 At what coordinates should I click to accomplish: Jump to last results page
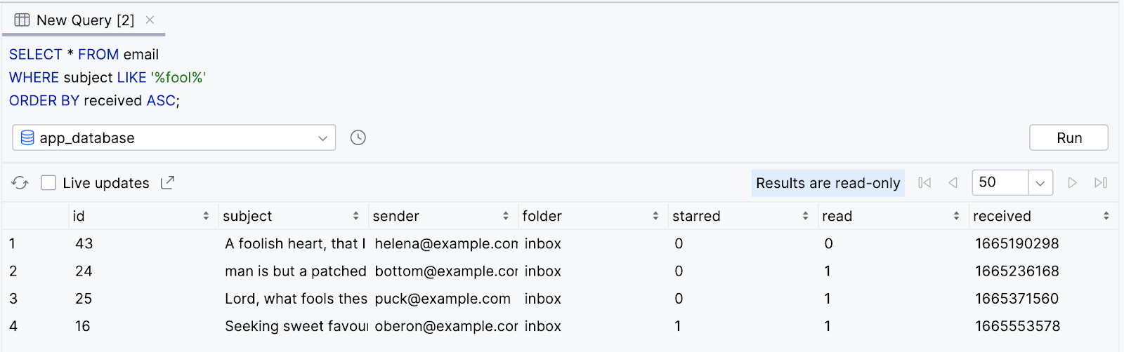[x=1101, y=183]
